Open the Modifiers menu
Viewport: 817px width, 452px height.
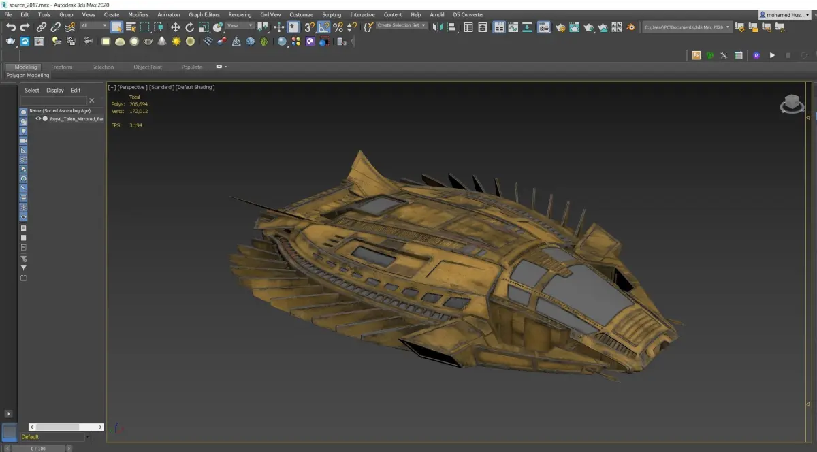click(x=138, y=14)
